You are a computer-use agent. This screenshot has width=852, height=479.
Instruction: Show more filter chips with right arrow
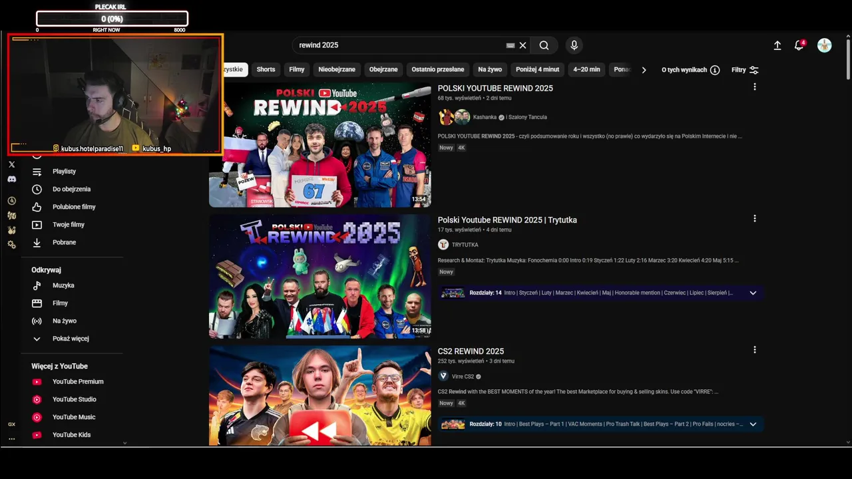tap(643, 70)
